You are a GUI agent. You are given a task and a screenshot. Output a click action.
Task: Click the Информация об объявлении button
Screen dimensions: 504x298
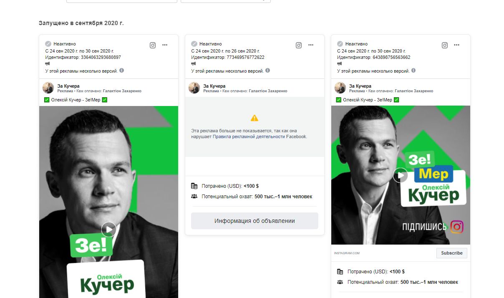(255, 221)
